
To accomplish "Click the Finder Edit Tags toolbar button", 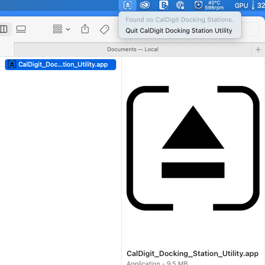I will (x=104, y=29).
